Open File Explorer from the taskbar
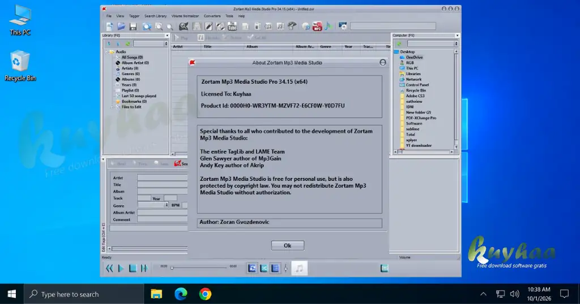 (156, 294)
